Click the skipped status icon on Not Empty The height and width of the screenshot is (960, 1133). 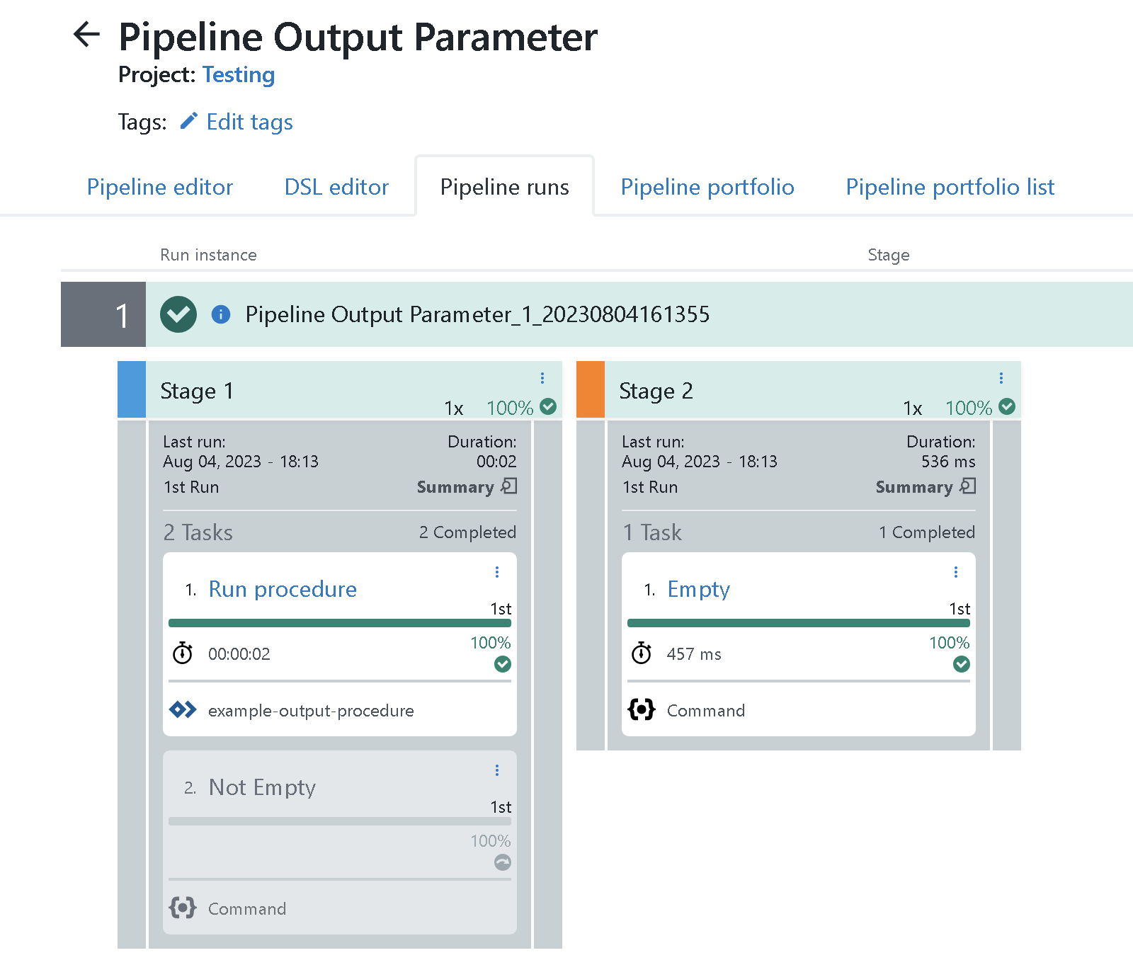[503, 862]
